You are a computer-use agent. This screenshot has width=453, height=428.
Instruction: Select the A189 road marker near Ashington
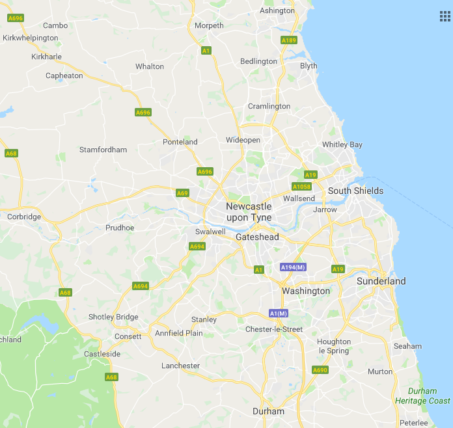pyautogui.click(x=289, y=40)
